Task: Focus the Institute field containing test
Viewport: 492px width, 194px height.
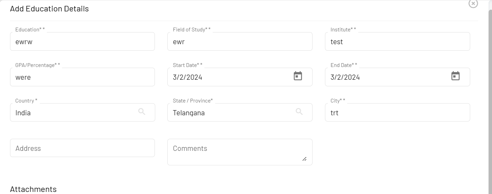Action: 397,42
